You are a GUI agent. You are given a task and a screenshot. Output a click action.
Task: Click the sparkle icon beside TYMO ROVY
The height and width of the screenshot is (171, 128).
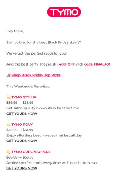(9, 124)
